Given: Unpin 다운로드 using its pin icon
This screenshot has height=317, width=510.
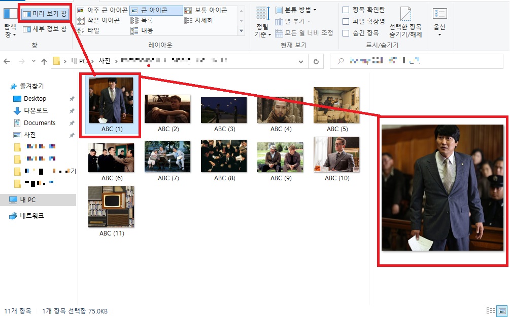Looking at the screenshot, I should (x=72, y=110).
